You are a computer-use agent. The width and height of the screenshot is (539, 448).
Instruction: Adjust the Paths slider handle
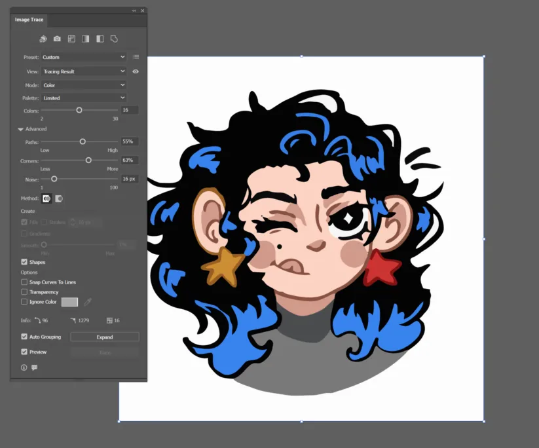(83, 141)
